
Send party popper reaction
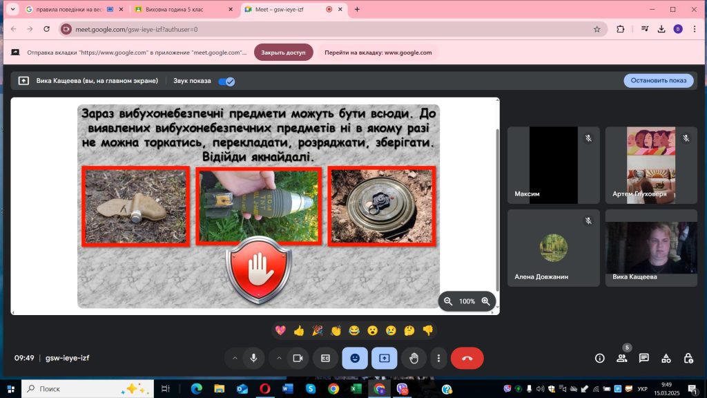(318, 331)
